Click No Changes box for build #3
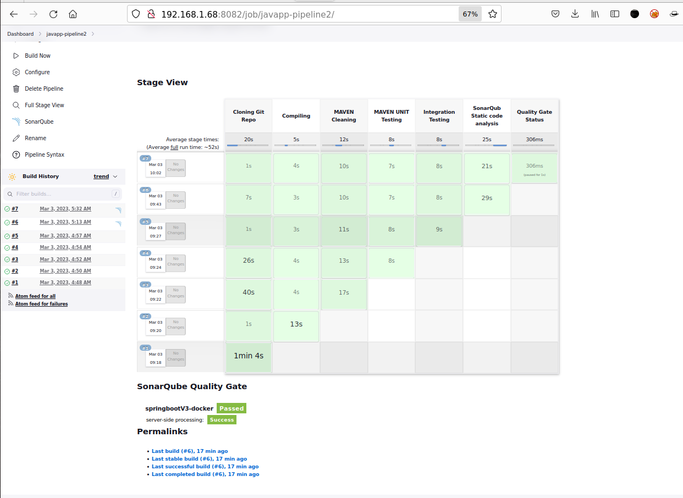This screenshot has height=498, width=683. click(x=176, y=295)
